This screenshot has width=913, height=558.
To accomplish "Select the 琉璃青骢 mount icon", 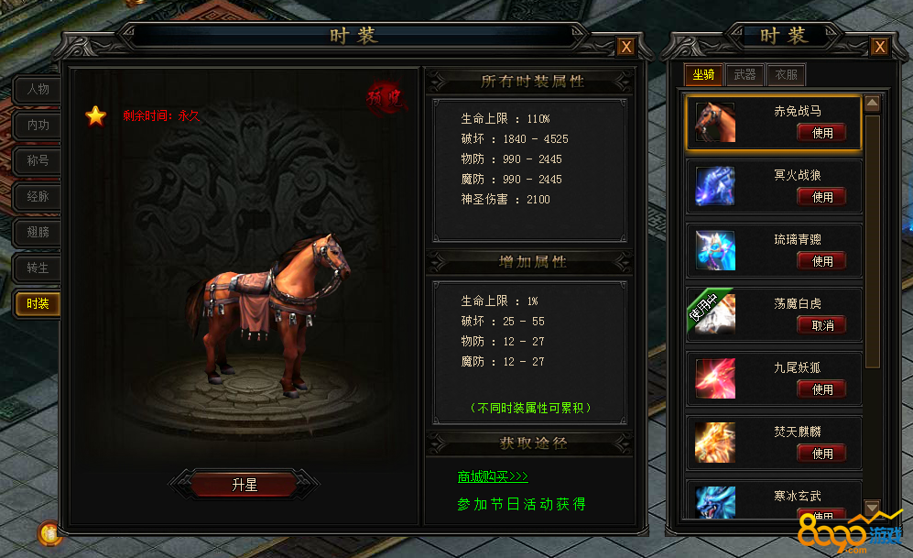I will click(x=715, y=250).
